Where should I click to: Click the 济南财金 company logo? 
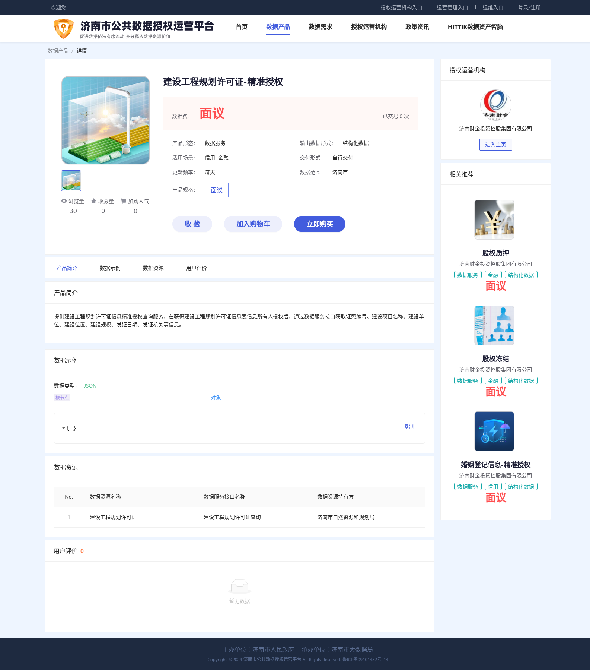pyautogui.click(x=495, y=105)
